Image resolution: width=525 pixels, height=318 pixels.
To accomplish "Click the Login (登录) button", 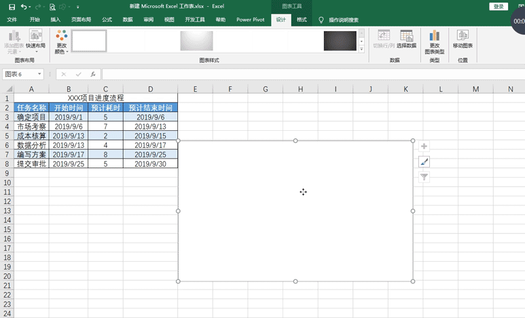I will point(499,6).
